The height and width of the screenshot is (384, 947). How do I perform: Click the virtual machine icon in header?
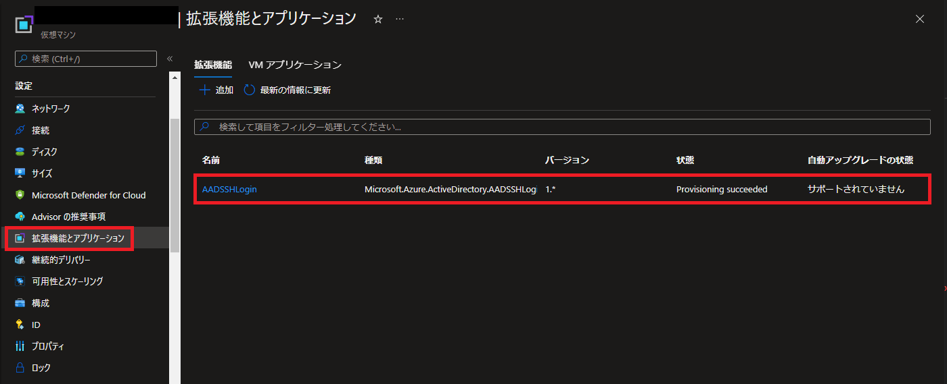point(24,24)
